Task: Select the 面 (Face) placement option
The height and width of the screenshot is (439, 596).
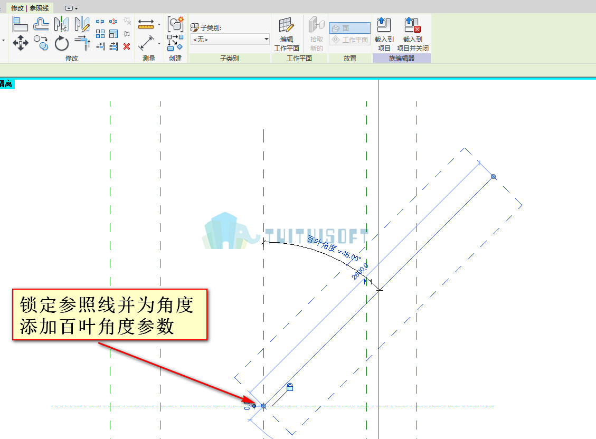Action: click(x=349, y=28)
